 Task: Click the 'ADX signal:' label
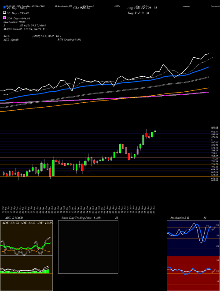[x=11, y=40]
